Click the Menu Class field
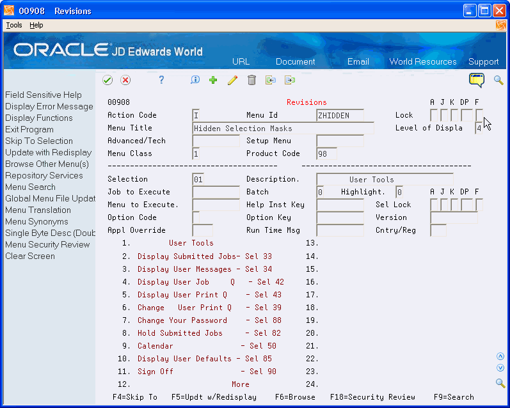 [x=196, y=153]
